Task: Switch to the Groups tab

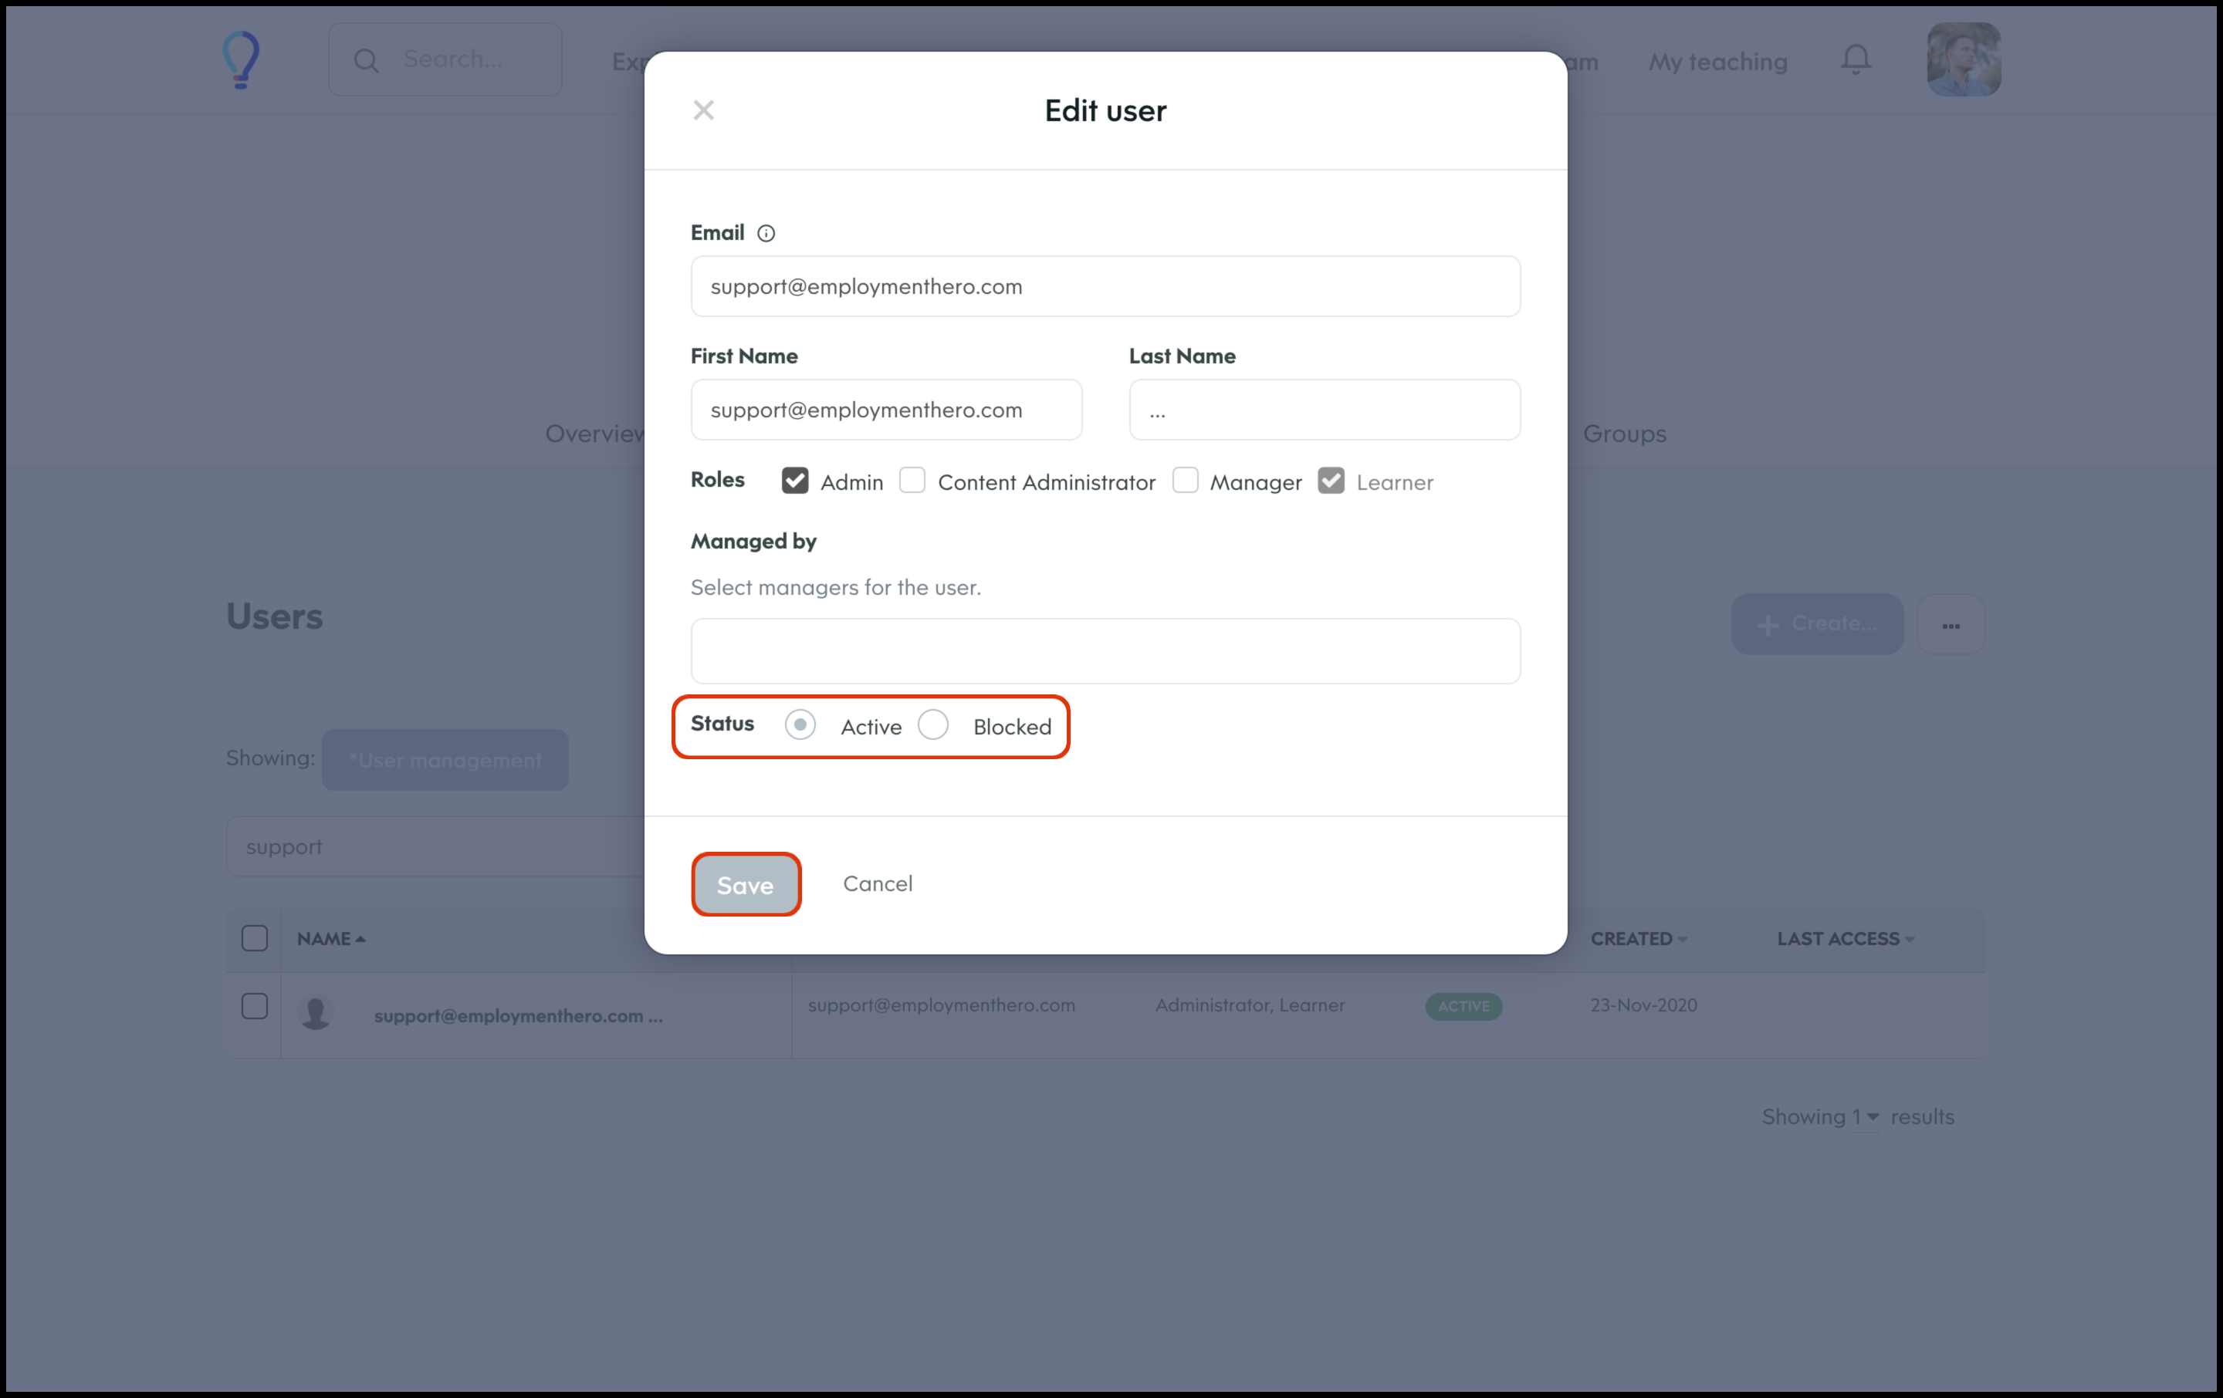Action: click(x=1624, y=434)
